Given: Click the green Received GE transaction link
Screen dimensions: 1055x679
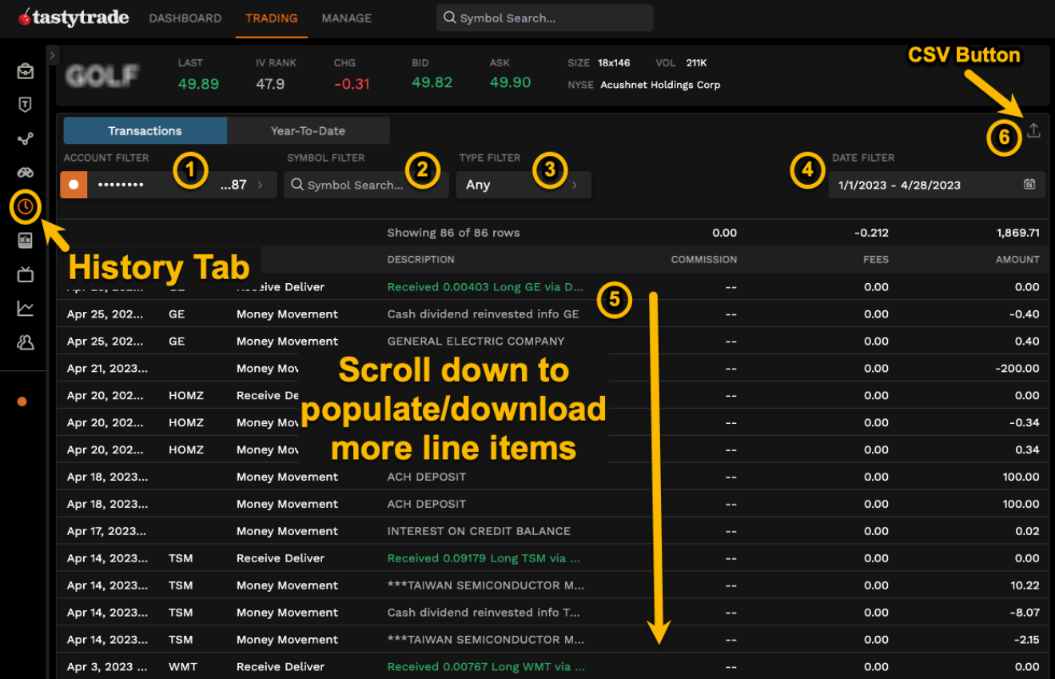Looking at the screenshot, I should pos(485,286).
